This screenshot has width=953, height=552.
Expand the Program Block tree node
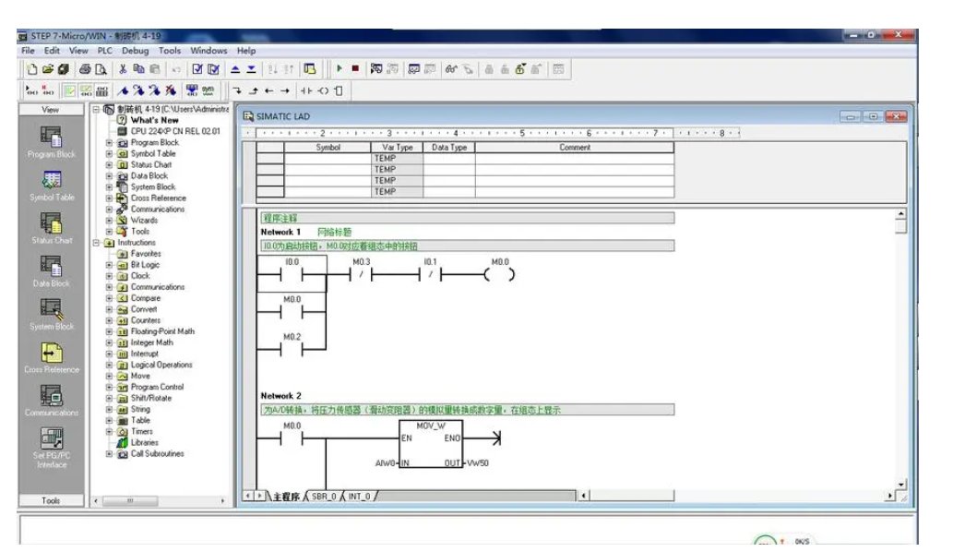110,143
